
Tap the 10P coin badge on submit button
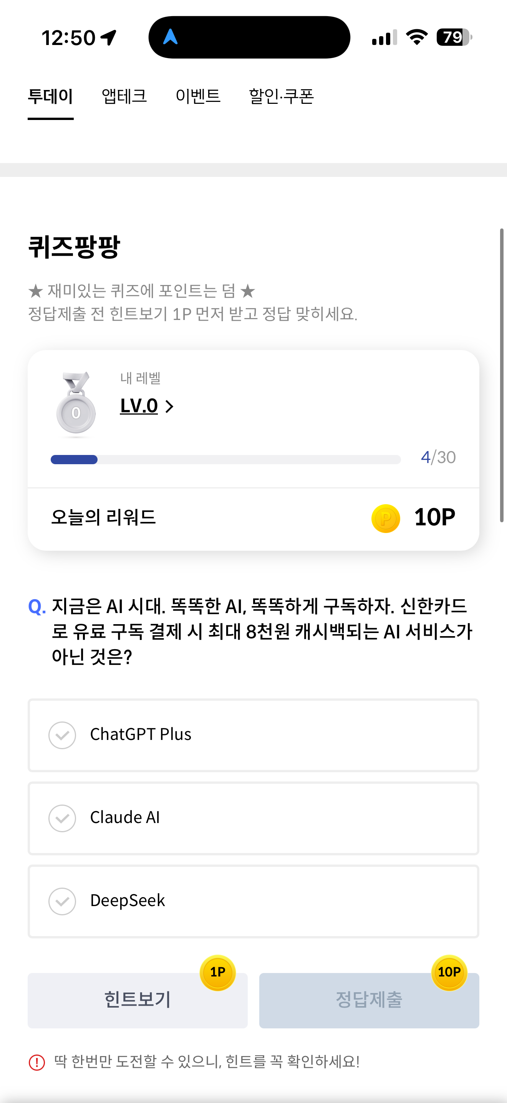[449, 972]
